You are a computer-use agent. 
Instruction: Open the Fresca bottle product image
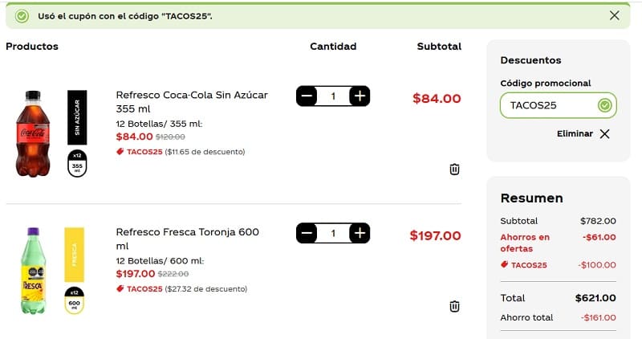pos(33,271)
